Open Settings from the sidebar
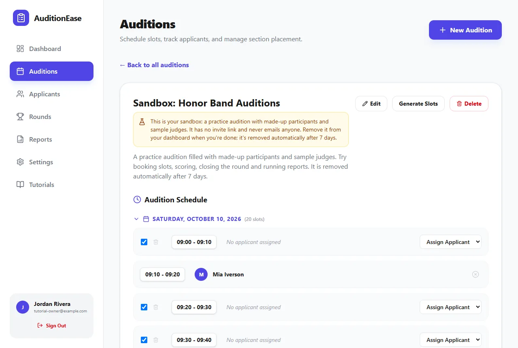 click(x=51, y=162)
